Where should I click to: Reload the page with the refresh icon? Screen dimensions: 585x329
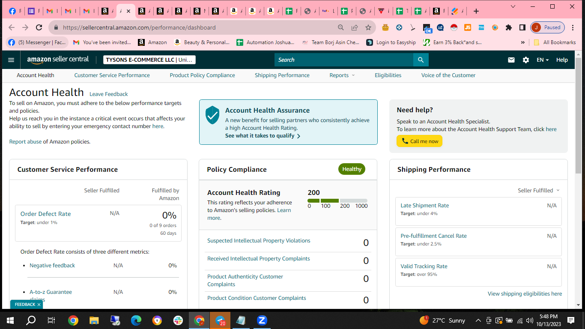(x=39, y=27)
